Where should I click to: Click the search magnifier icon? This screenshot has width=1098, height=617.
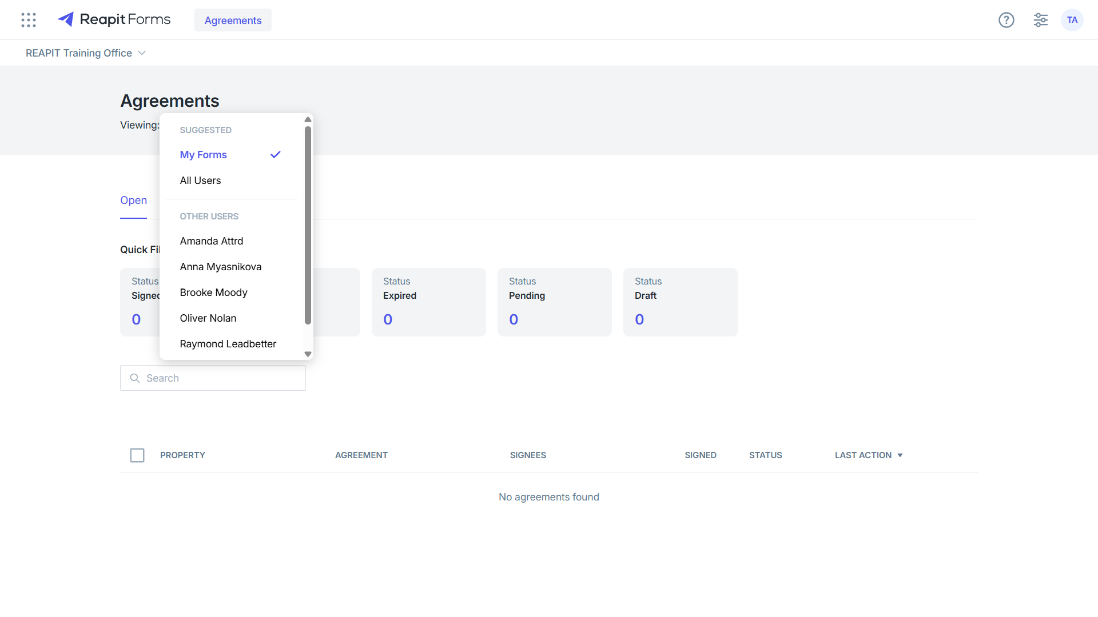(135, 378)
